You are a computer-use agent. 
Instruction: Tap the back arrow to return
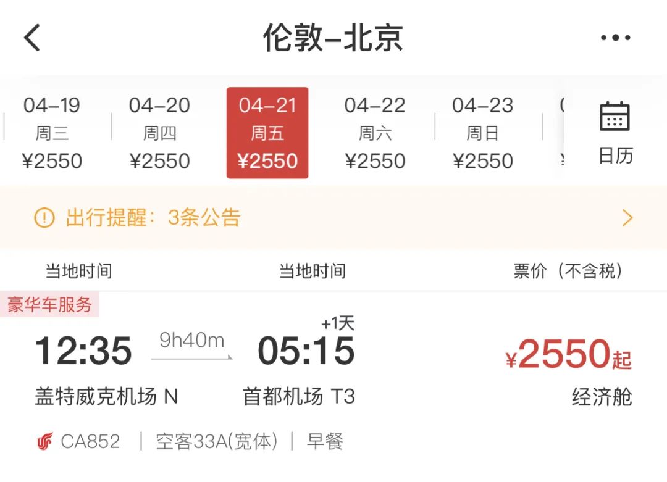pos(32,38)
